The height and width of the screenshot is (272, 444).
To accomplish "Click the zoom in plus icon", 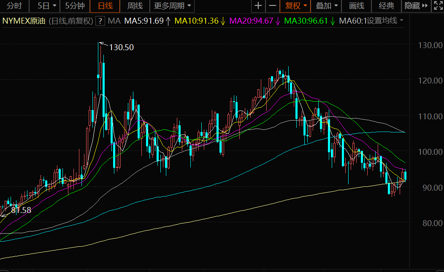I will click(258, 6).
